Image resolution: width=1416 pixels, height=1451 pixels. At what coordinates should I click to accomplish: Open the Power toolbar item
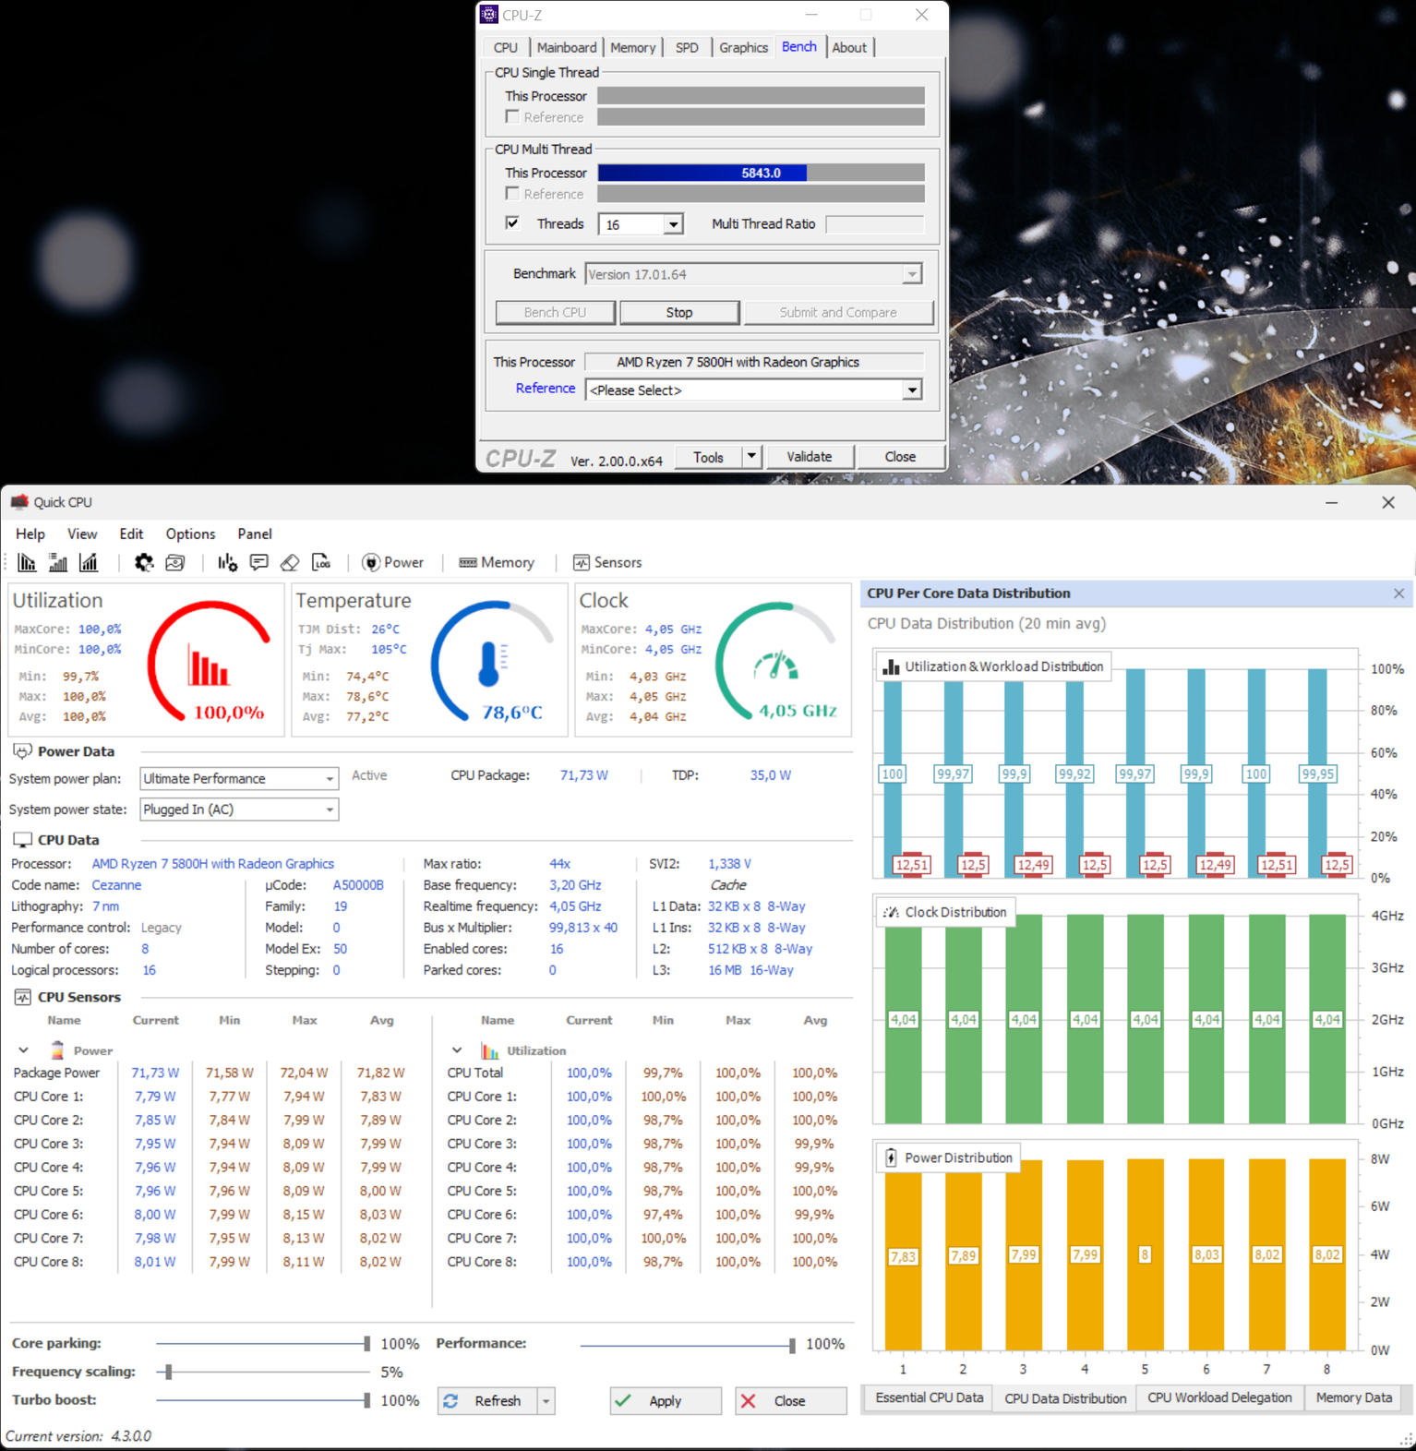(393, 562)
